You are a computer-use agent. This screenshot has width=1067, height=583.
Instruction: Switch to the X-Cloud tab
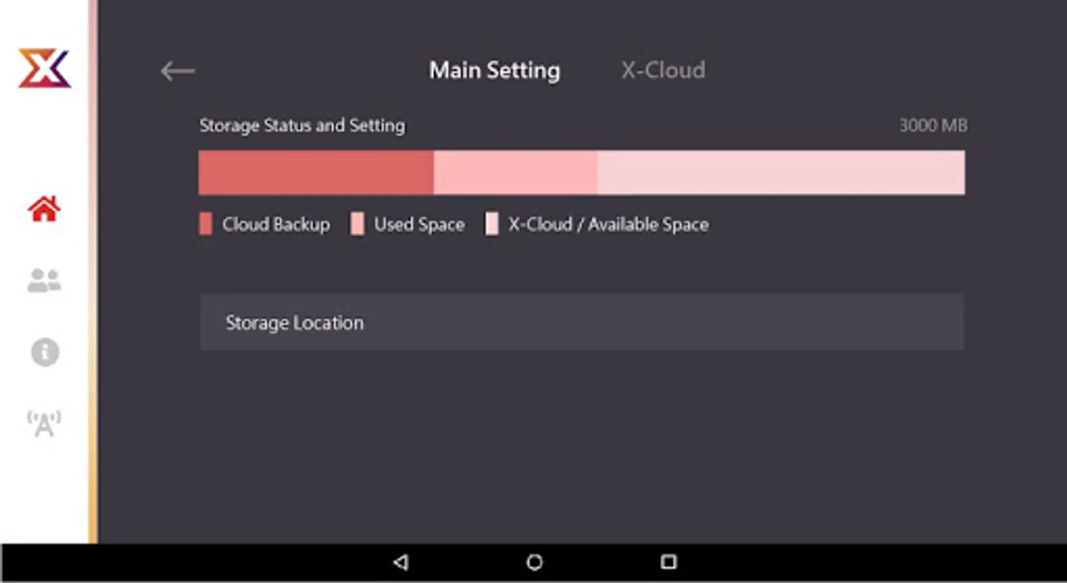click(x=663, y=70)
